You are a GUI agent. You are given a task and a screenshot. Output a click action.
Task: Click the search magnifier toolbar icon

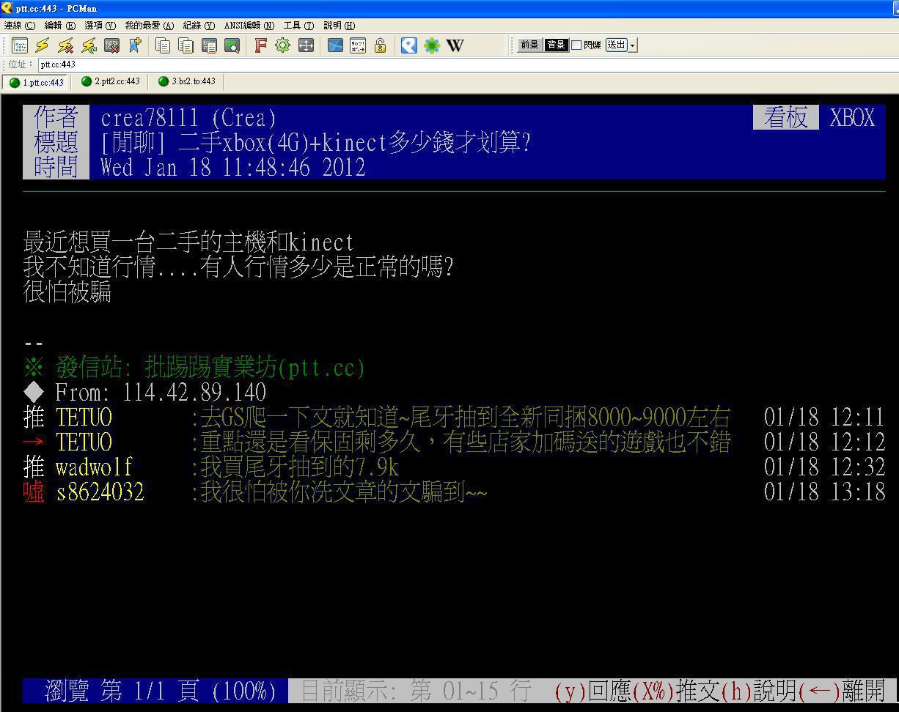(232, 45)
